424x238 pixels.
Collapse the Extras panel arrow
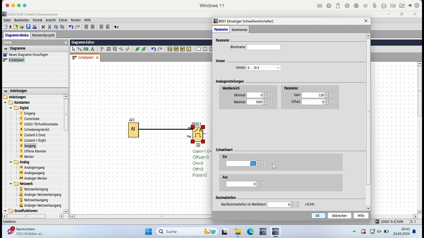[x=65, y=42]
